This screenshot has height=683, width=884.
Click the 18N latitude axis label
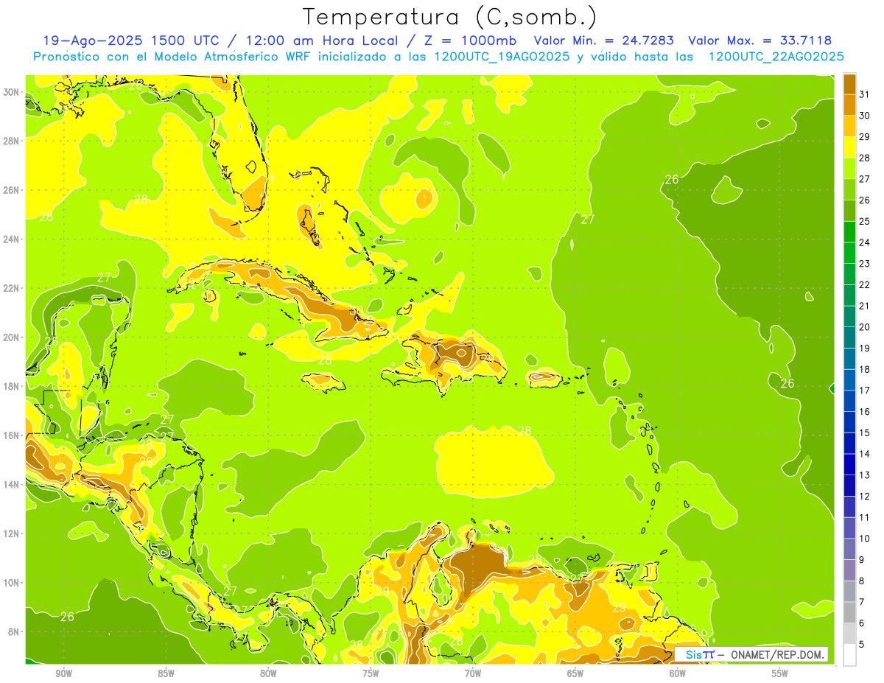point(10,386)
